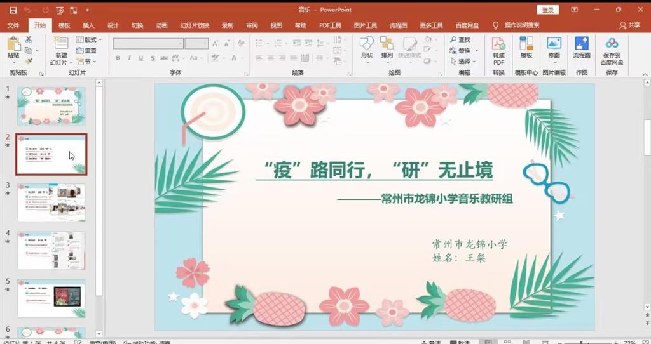651x344 pixels.
Task: Launch the 流程图 flowchart drawing tool
Action: pos(582,47)
